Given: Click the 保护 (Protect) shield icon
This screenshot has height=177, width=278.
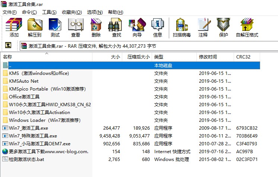Looking at the screenshot, I should click(x=223, y=25).
